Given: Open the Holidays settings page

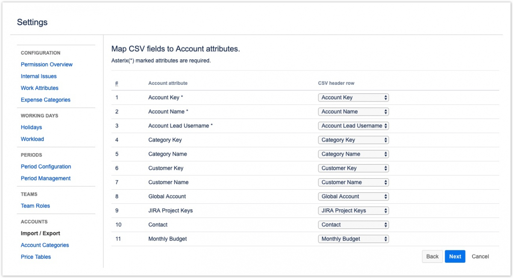Looking at the screenshot, I should click(x=31, y=127).
